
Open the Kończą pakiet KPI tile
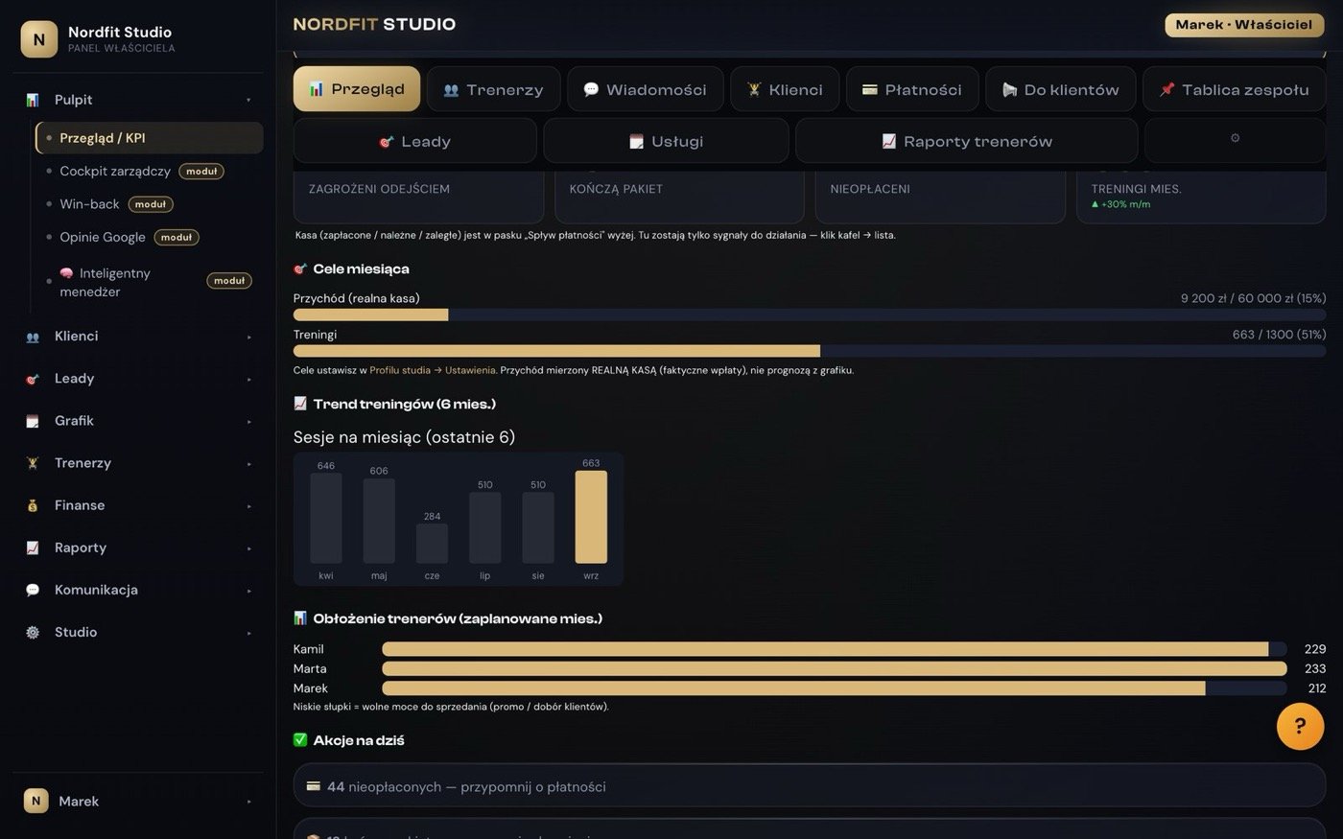pos(679,197)
